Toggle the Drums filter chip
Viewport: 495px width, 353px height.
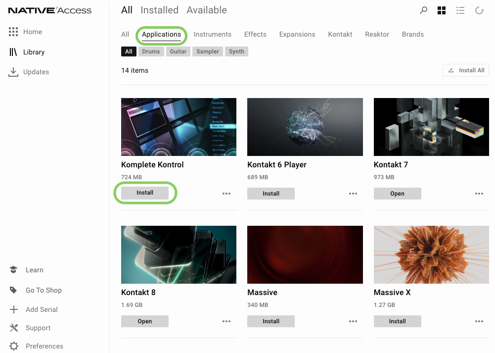pos(151,51)
